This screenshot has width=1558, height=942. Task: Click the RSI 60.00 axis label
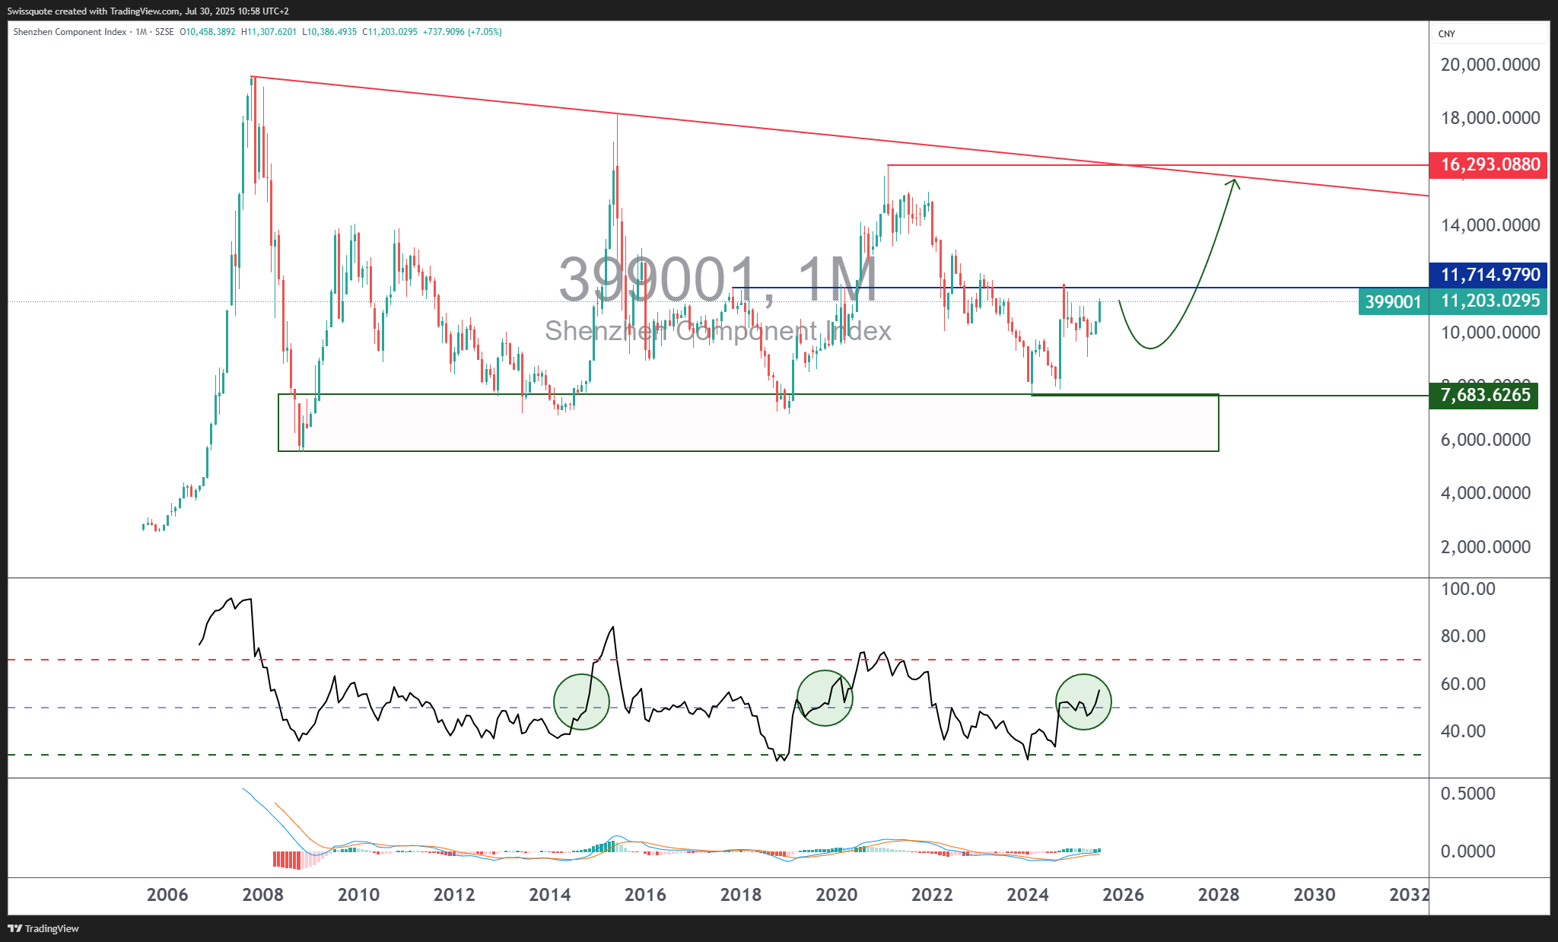tap(1463, 684)
